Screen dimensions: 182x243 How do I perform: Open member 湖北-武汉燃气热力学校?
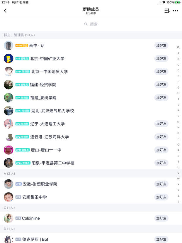91,111
